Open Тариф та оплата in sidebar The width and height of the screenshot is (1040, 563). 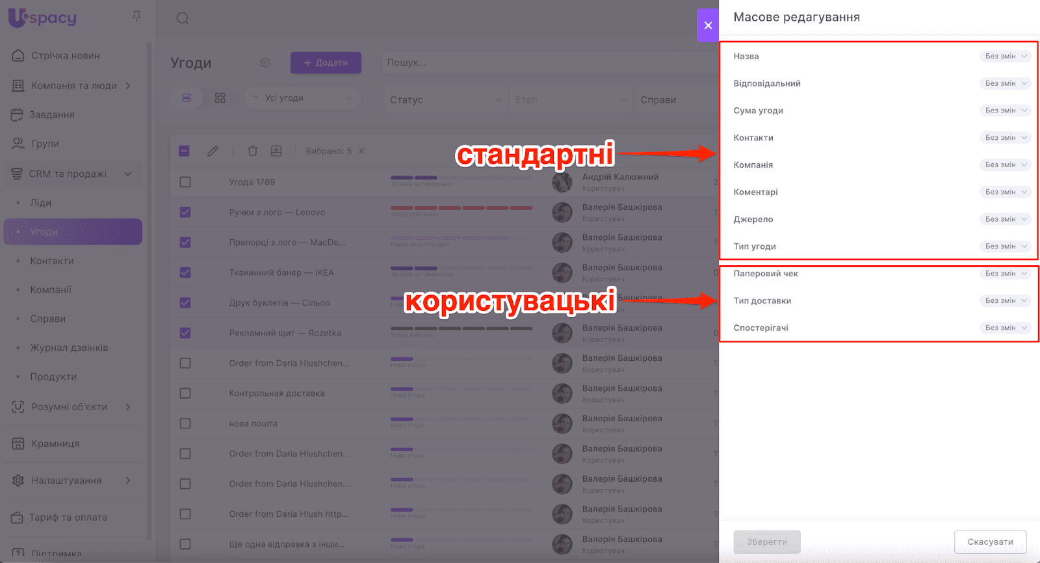click(68, 517)
